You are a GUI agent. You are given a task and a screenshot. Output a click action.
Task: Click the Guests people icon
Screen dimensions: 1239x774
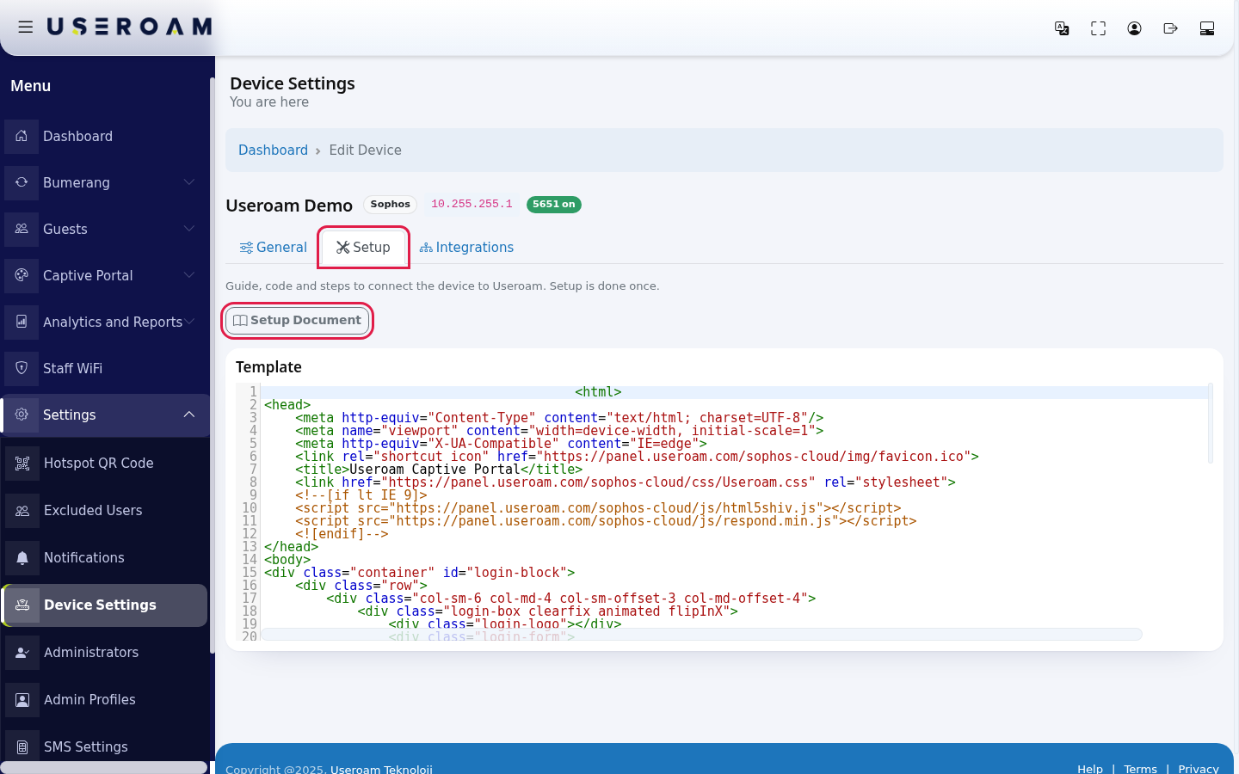pyautogui.click(x=22, y=229)
